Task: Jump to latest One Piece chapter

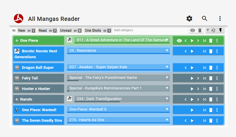Action: (204, 41)
